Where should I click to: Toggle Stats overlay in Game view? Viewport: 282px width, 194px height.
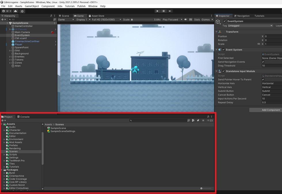(197, 19)
